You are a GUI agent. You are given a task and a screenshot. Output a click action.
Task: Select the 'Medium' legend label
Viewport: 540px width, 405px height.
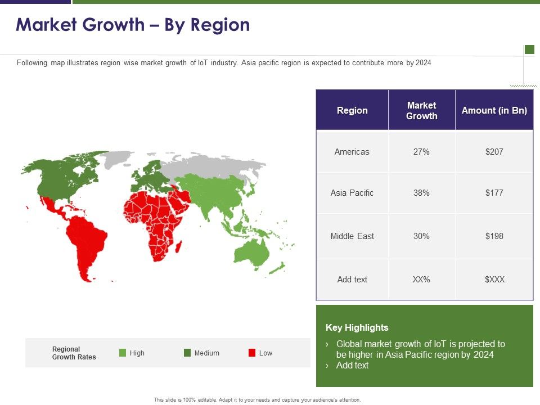pos(206,353)
